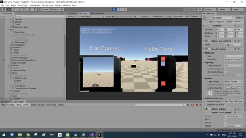Collapse the Hints object in Hierarchy

[8, 73]
